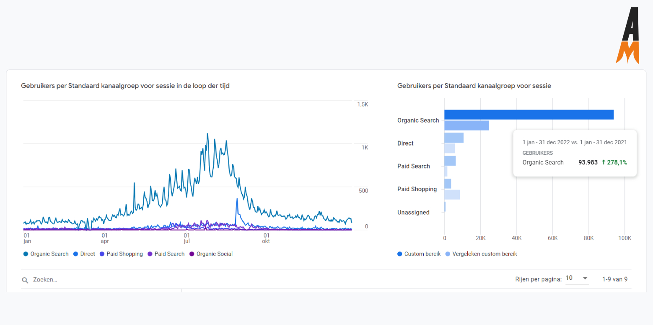This screenshot has height=325, width=653.
Task: Click the 100K x-axis label
Action: click(624, 238)
